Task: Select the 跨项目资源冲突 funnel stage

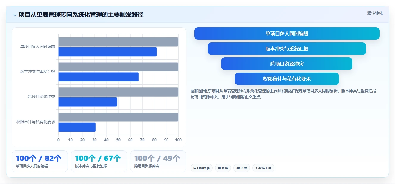Action: pos(287,64)
